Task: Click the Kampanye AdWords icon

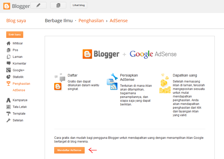Action: 8,100
